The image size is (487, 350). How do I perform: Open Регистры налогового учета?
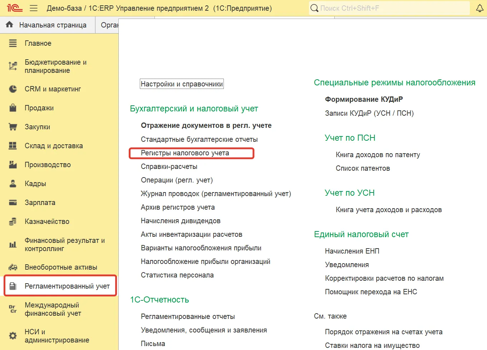185,153
